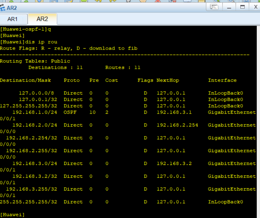Click the OSPF preference value 10

coord(93,112)
